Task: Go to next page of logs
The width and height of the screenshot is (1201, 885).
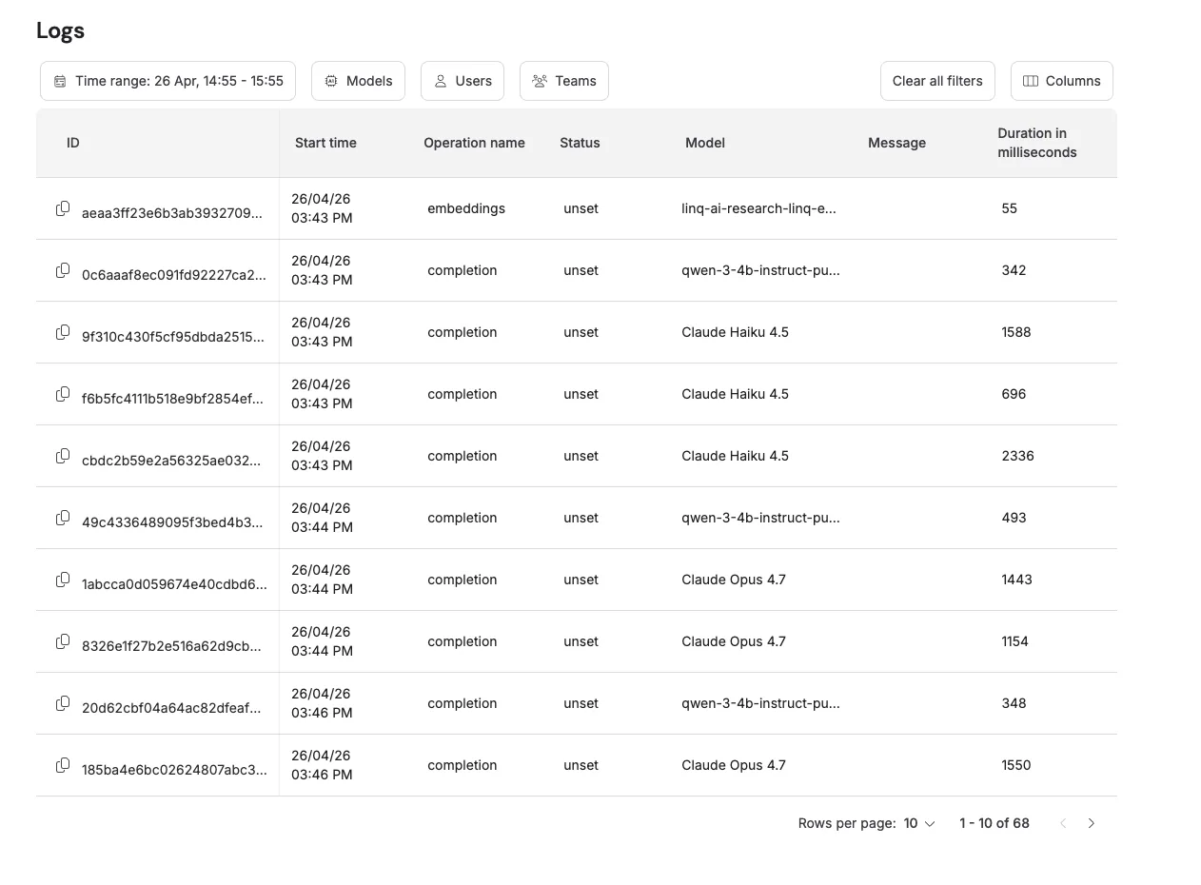Action: (x=1091, y=823)
